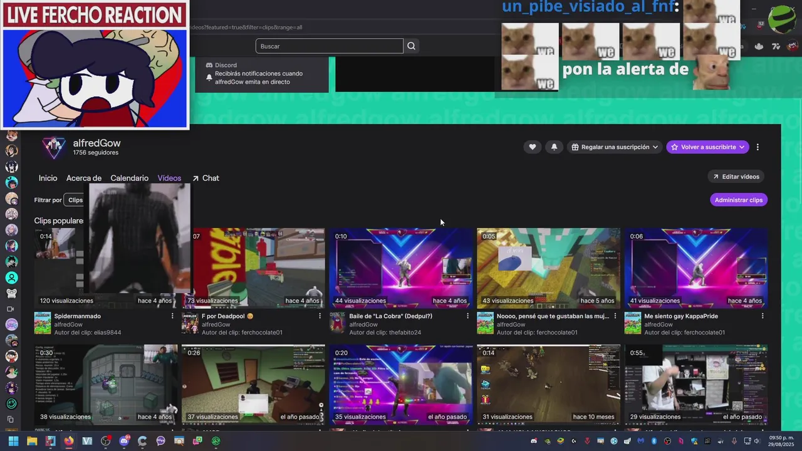Click Minecraft icon beside Noooo, pensé que
This screenshot has width=802, height=451.
click(485, 323)
